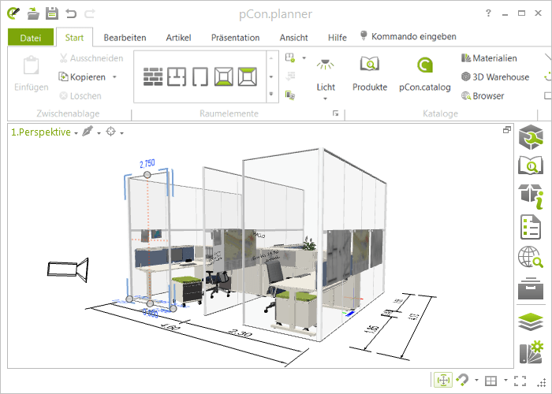The image size is (552, 394).
Task: Click the viewport layout grid icon
Action: tap(490, 381)
